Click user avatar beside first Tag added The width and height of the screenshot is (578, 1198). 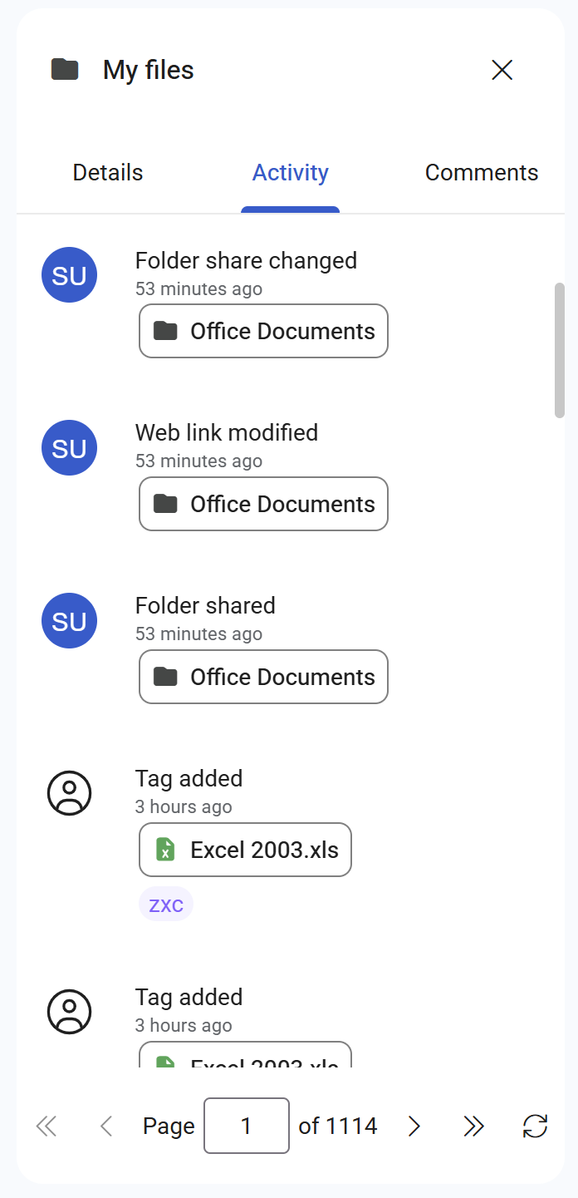[70, 793]
